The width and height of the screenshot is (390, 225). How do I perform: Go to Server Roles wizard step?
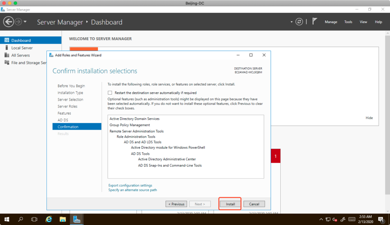point(67,106)
